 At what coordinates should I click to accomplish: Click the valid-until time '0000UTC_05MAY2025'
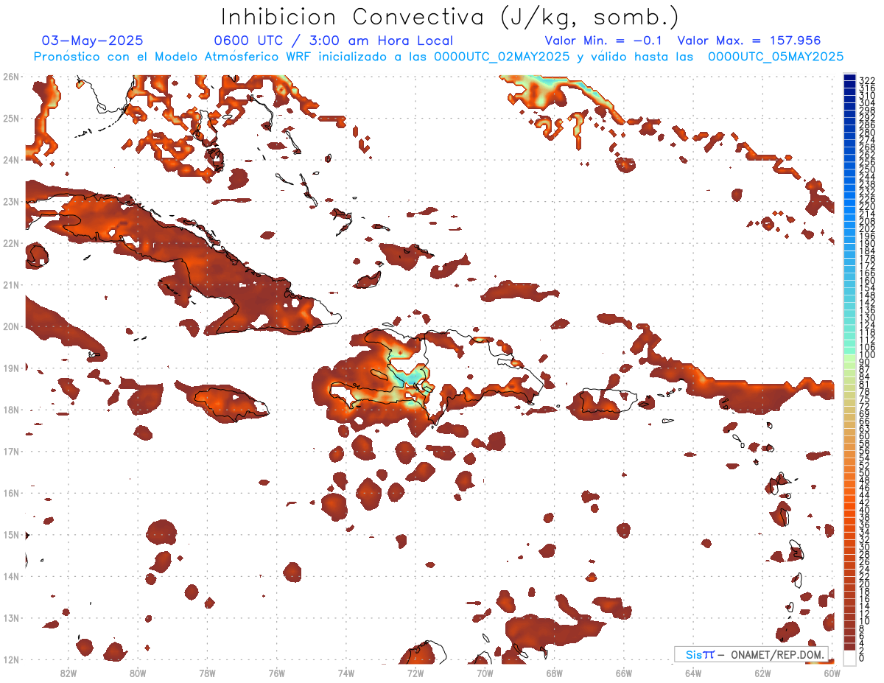coord(776,57)
